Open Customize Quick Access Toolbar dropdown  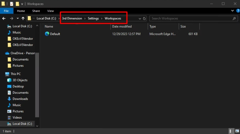click(x=22, y=4)
